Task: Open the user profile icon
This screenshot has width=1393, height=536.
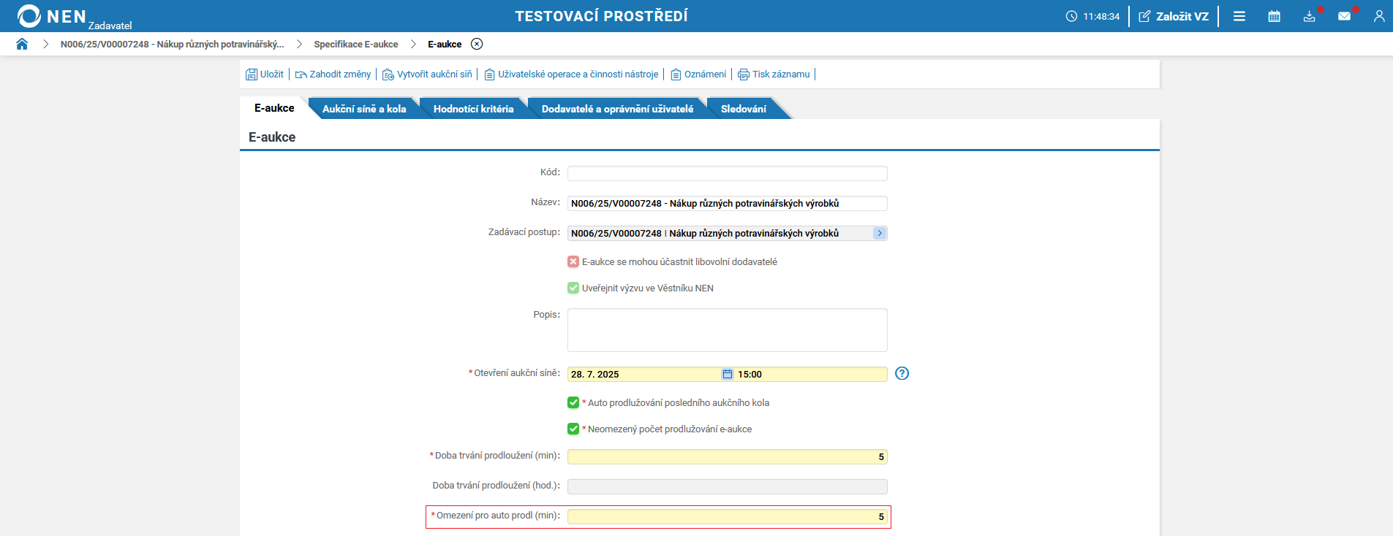Action: pyautogui.click(x=1378, y=16)
